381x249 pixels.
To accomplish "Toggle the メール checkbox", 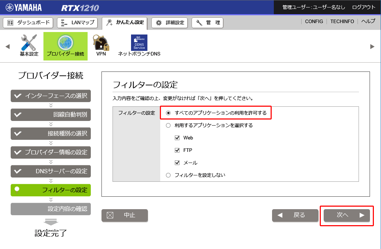I will [177, 163].
